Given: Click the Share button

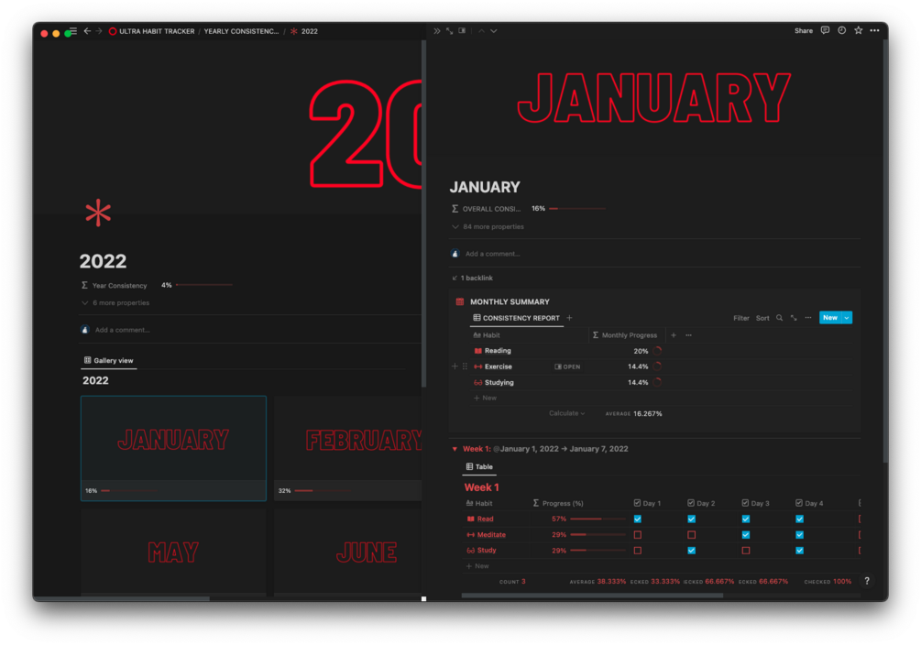Looking at the screenshot, I should (x=804, y=30).
